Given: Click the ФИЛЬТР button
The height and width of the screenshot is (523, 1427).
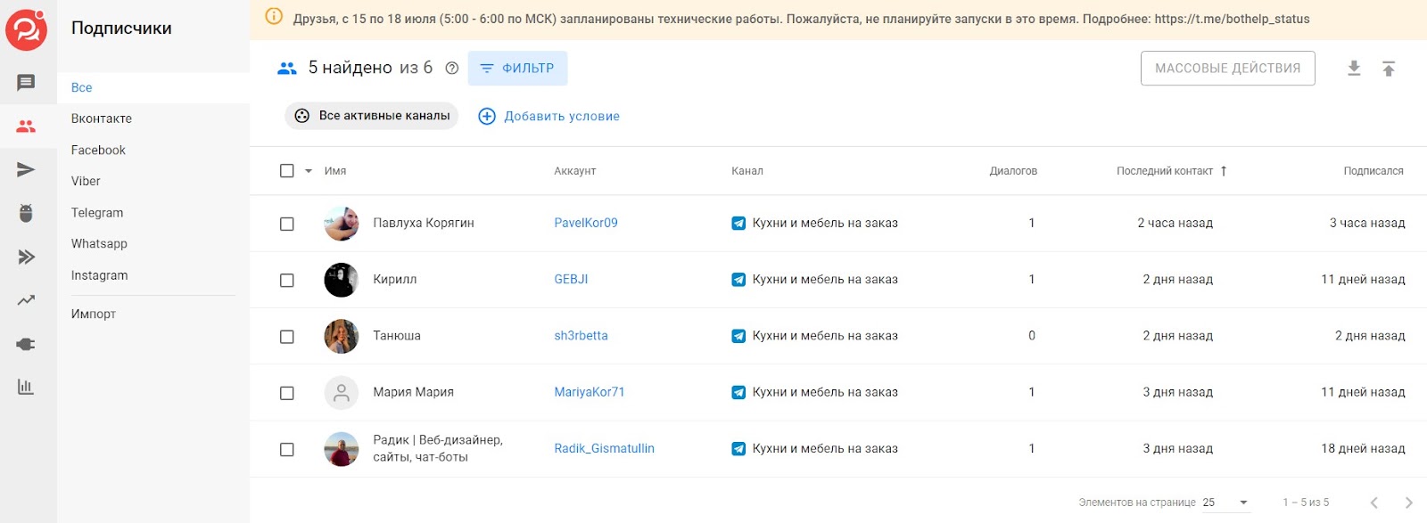Looking at the screenshot, I should coord(517,69).
